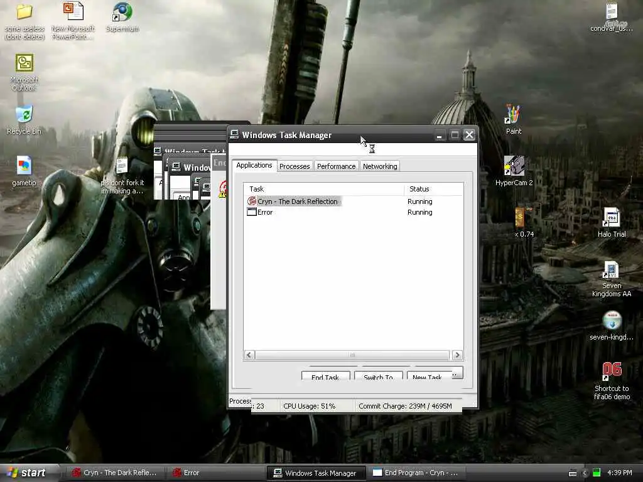
Task: Click the horizontal scrollbar thumb
Action: click(352, 355)
